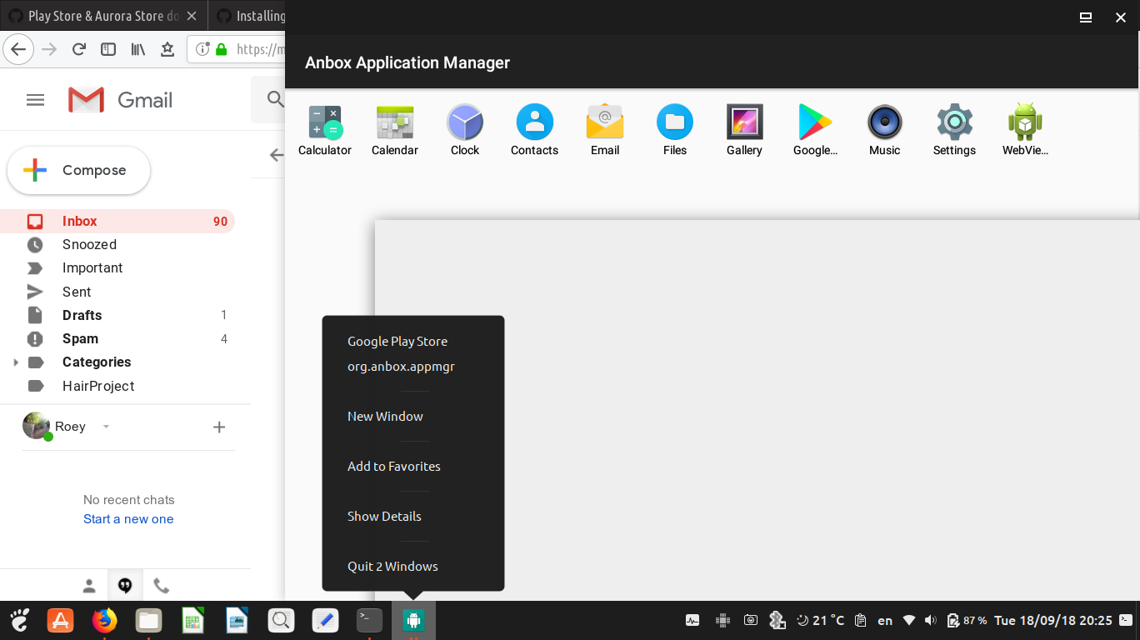Open Gmail main hamburger menu
This screenshot has height=640, width=1140.
coord(35,100)
